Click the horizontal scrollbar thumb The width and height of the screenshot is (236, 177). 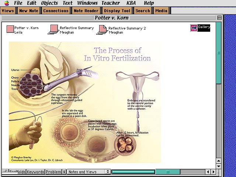pos(168,172)
